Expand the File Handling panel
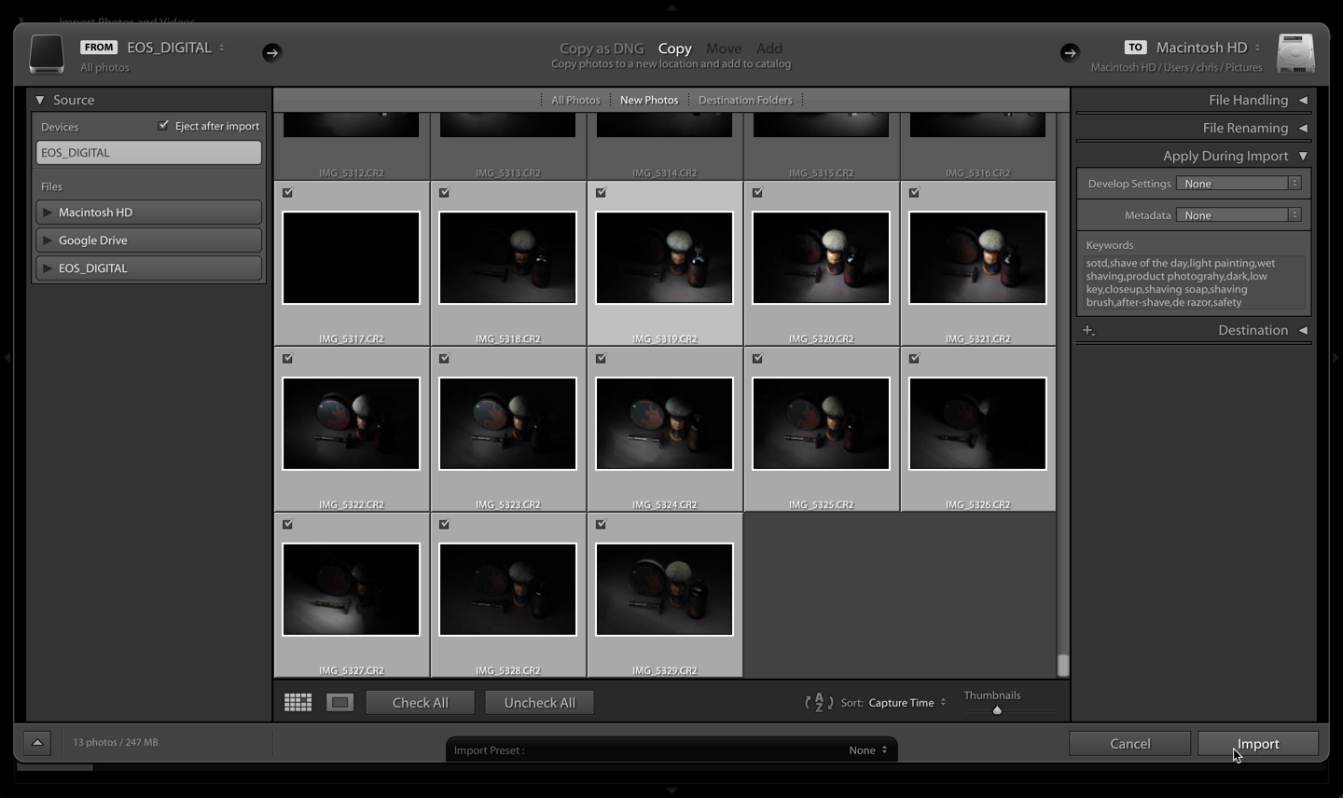The width and height of the screenshot is (1343, 798). [x=1248, y=100]
